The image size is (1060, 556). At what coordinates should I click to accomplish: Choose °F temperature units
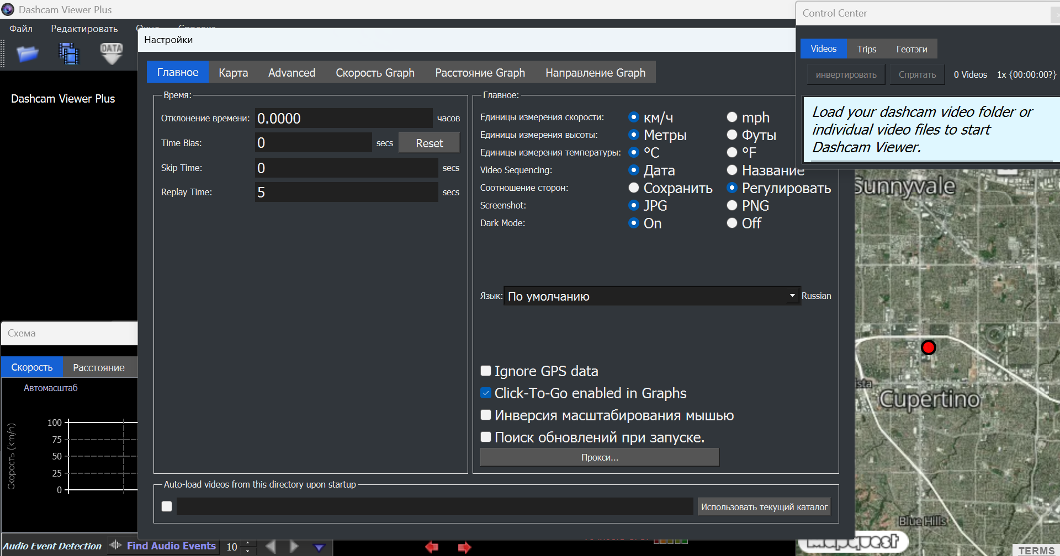732,152
